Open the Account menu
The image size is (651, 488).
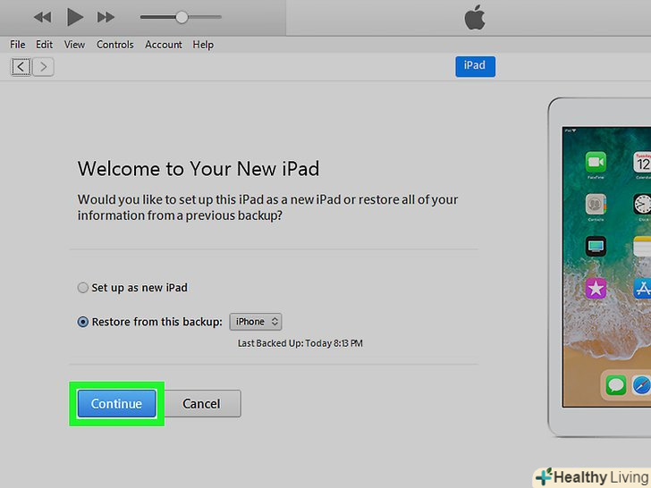(x=163, y=45)
